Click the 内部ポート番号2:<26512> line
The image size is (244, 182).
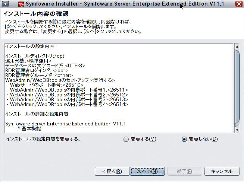click(68, 95)
